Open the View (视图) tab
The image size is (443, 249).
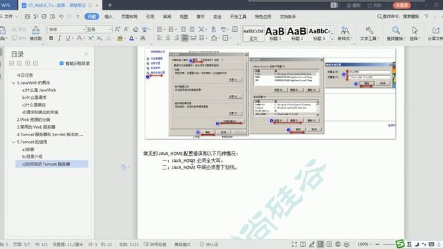(x=184, y=17)
